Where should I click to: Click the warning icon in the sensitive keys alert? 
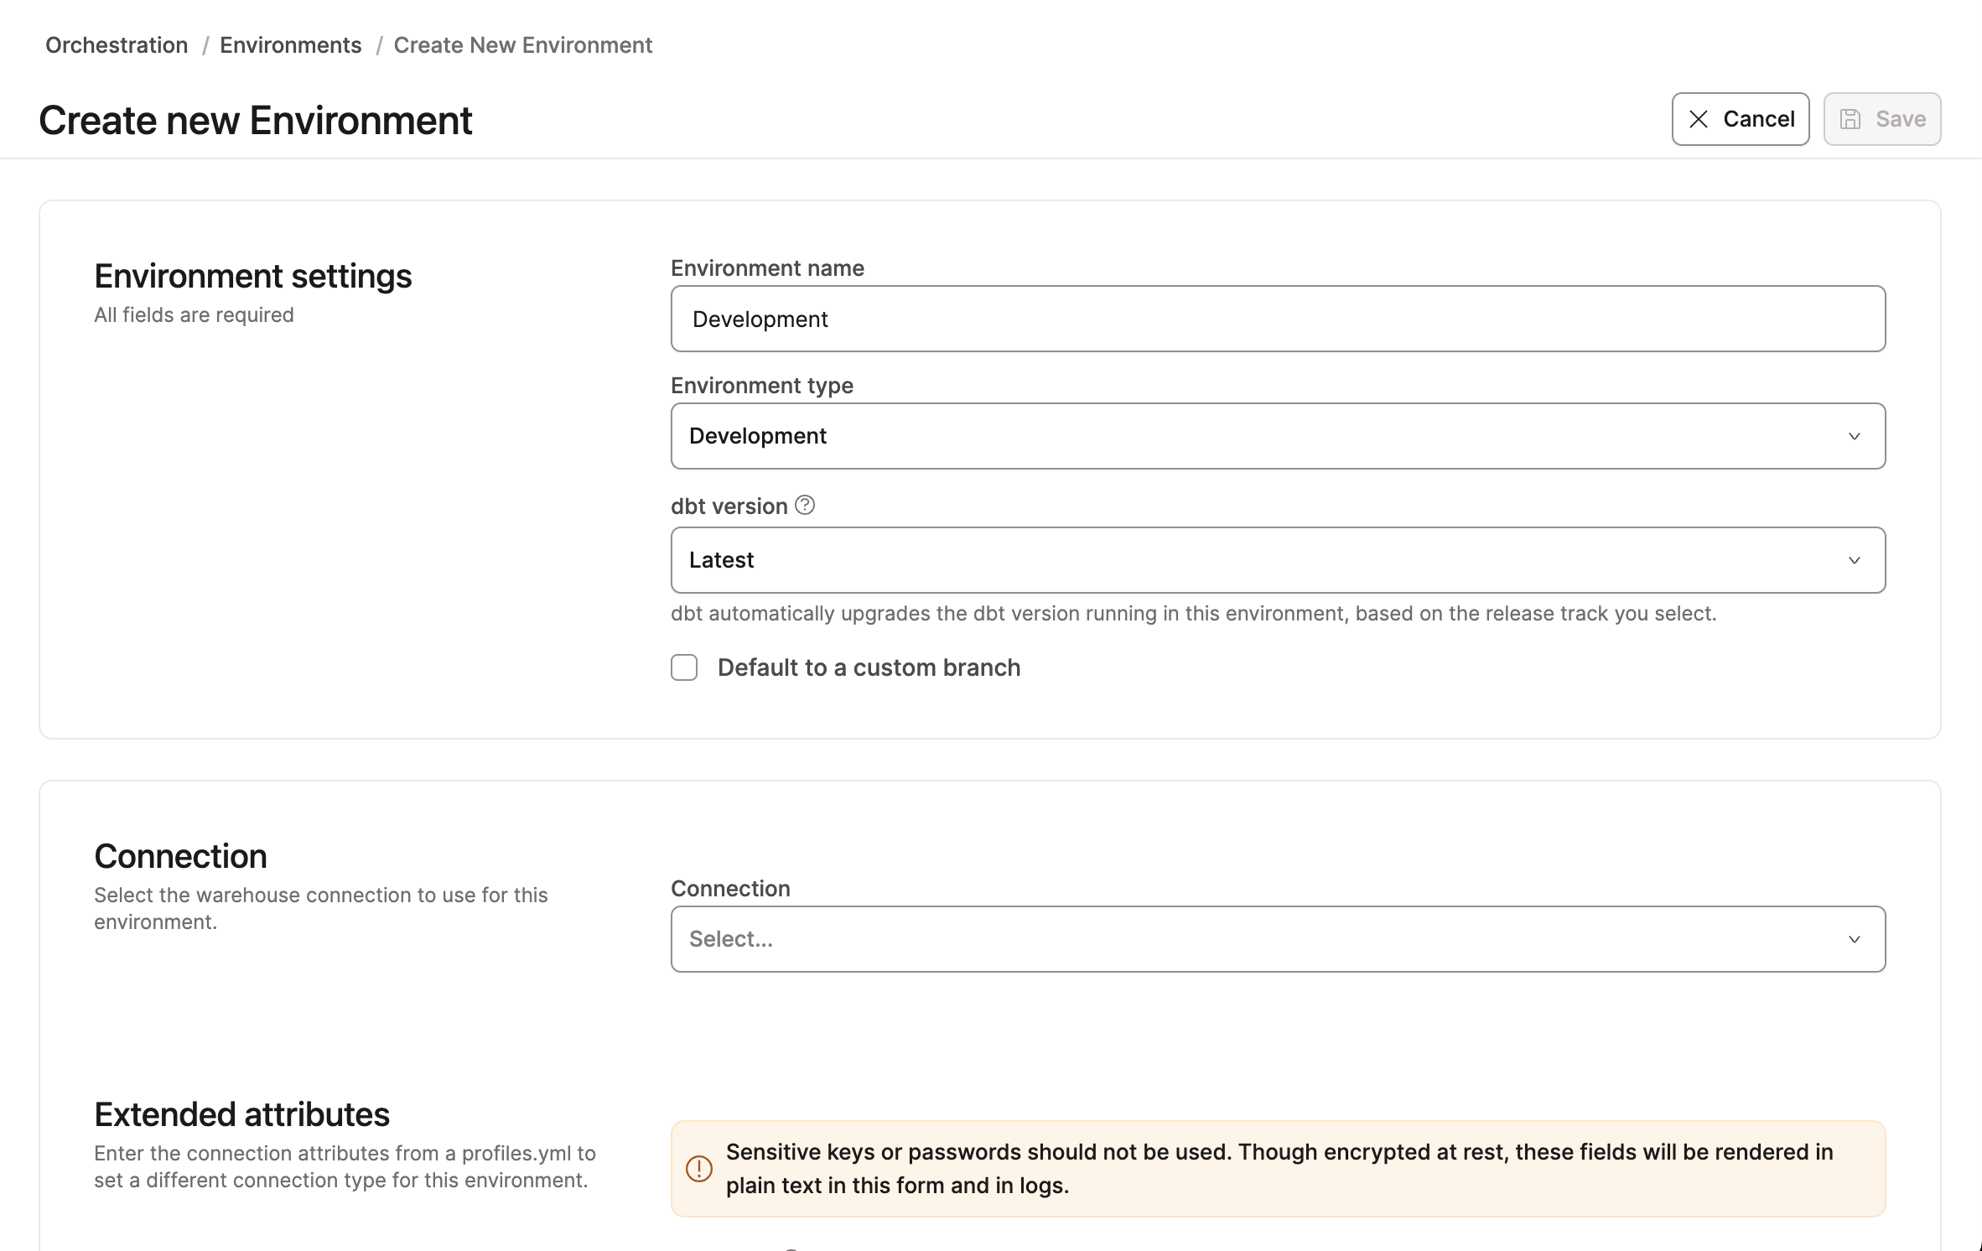697,1169
